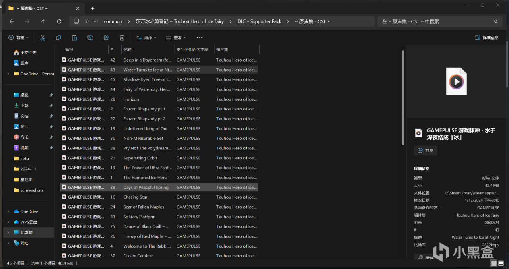Open the three-dot more options menu
This screenshot has height=269, width=509.
200,38
